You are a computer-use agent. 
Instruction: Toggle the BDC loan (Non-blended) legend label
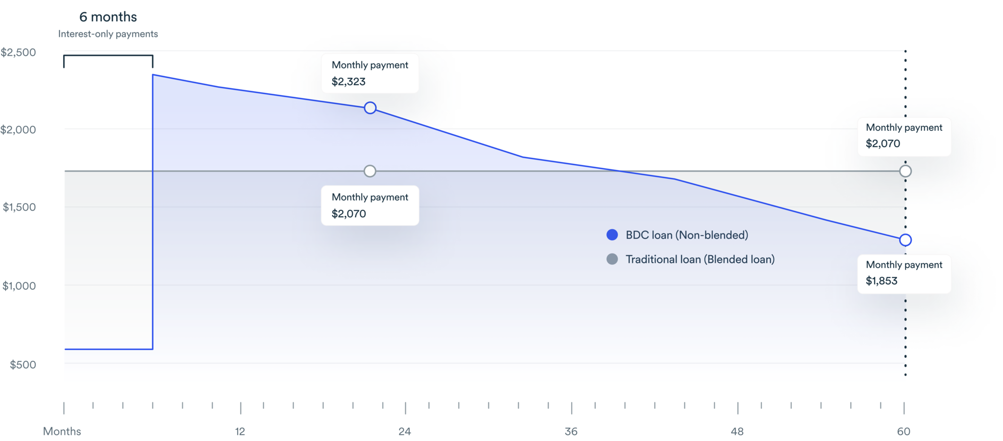[x=687, y=235]
